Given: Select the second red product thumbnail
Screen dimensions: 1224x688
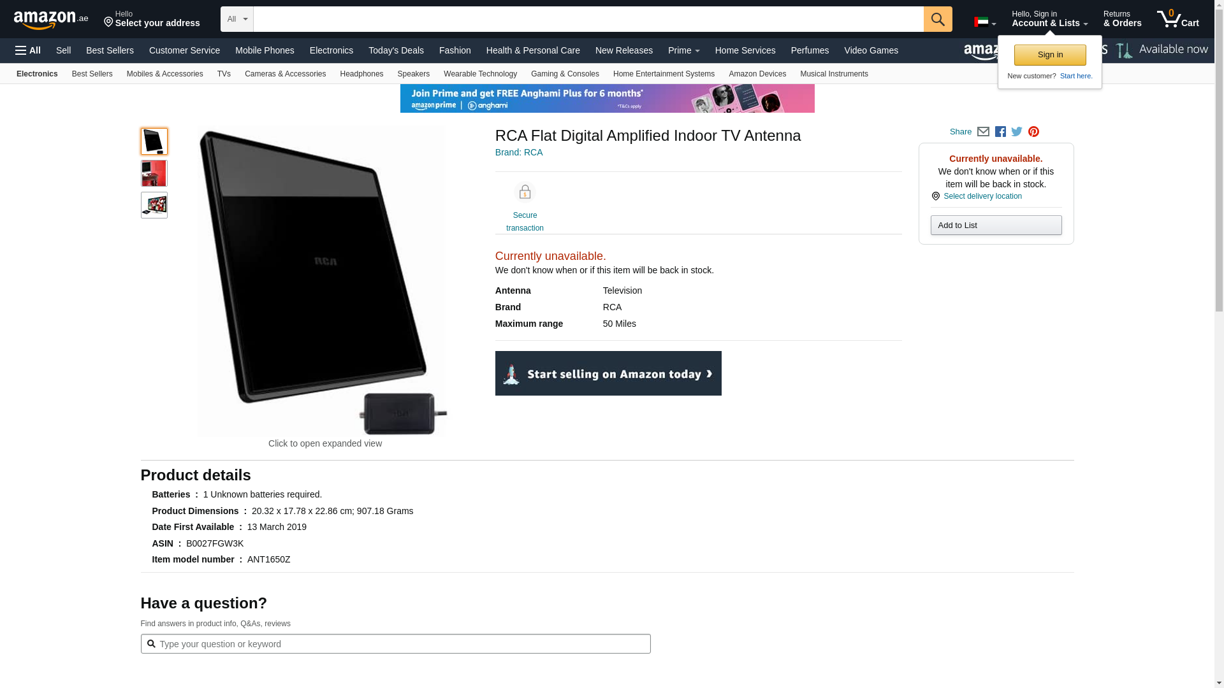Looking at the screenshot, I should pos(154,173).
